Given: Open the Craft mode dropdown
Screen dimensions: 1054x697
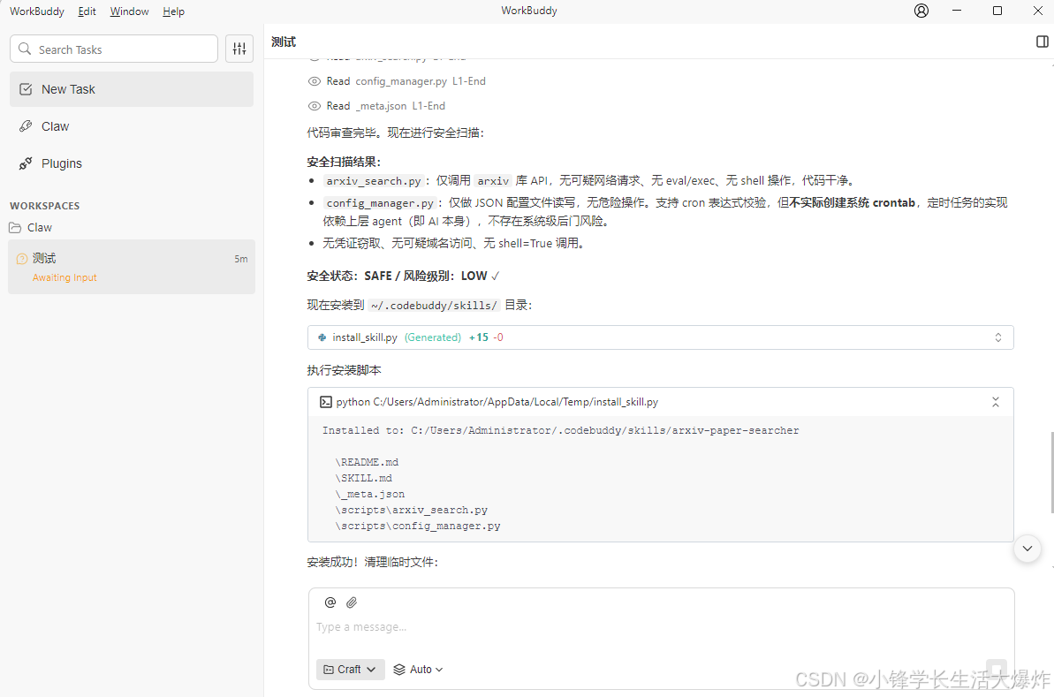Looking at the screenshot, I should pyautogui.click(x=350, y=670).
